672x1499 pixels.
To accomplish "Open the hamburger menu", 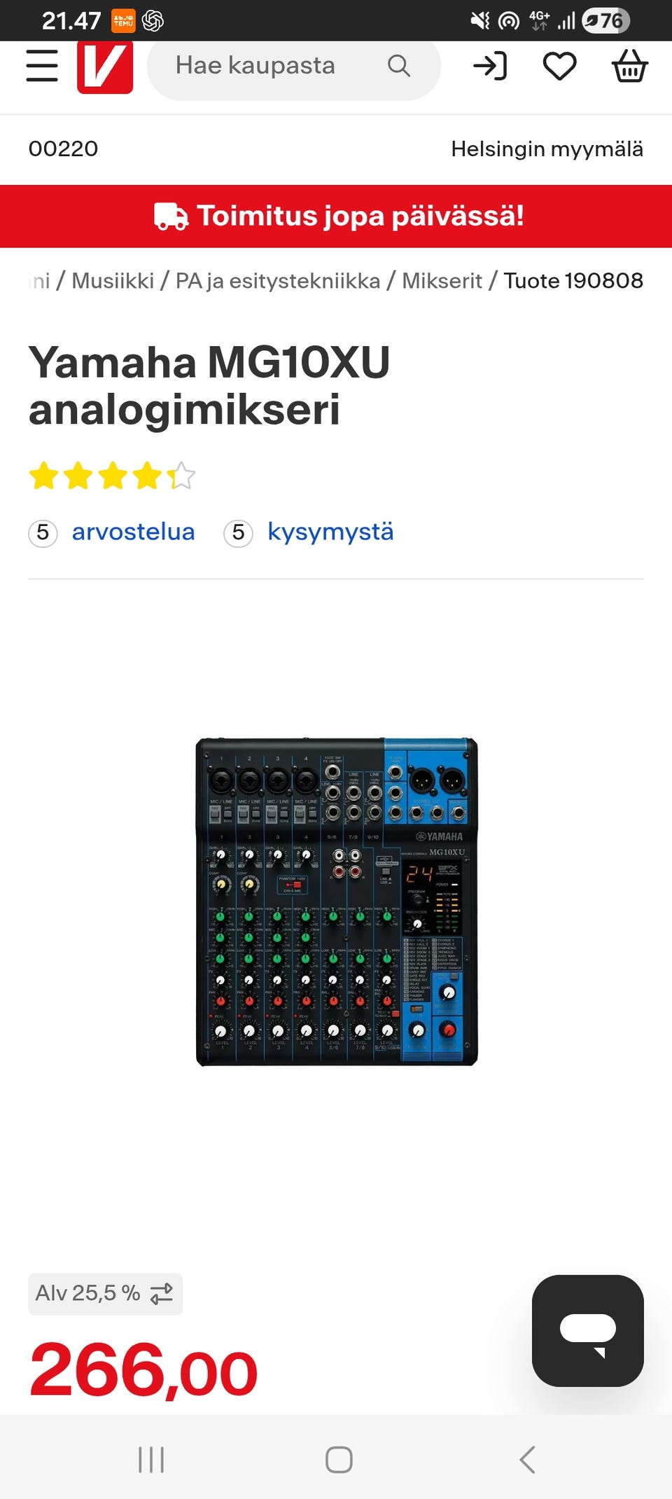I will (x=42, y=66).
